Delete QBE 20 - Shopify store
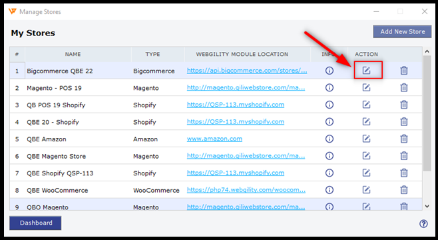Screen dimensions: 438x240 [x=403, y=122]
